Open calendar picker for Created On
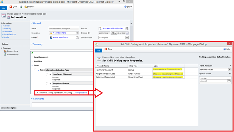The height and width of the screenshot is (132, 234). coord(114,33)
